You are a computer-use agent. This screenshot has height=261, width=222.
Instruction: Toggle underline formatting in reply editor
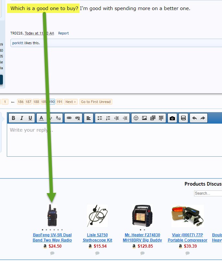pyautogui.click(x=30, y=118)
